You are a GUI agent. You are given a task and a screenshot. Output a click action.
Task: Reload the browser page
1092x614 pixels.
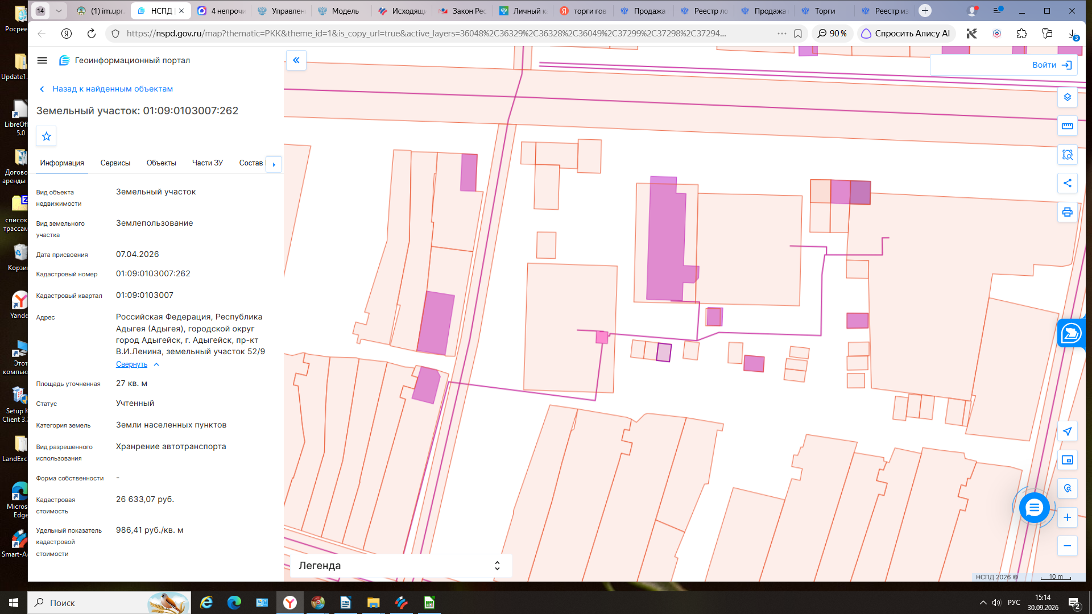coord(91,34)
